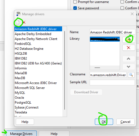Open folder icon to add library file
This screenshot has height=136, width=139.
[x=129, y=40]
